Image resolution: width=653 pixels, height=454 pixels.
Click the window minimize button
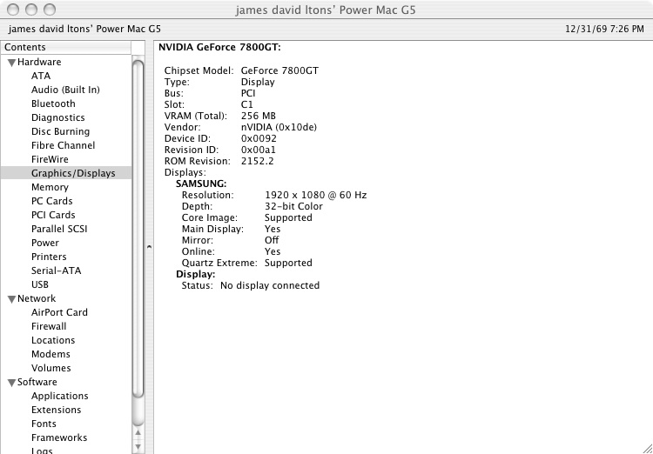pyautogui.click(x=31, y=10)
